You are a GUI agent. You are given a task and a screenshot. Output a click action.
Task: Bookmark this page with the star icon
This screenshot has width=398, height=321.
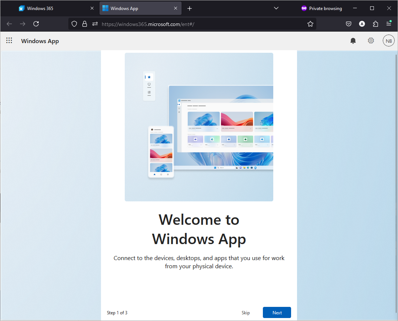click(310, 24)
